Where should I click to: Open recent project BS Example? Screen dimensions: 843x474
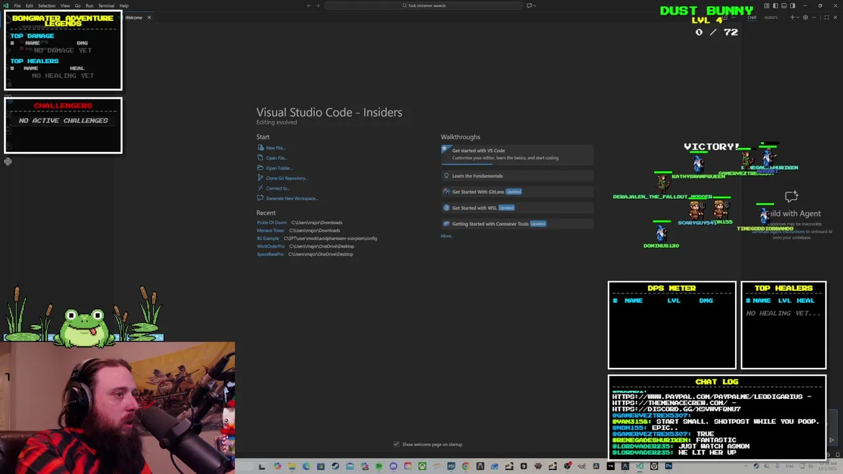tap(268, 238)
